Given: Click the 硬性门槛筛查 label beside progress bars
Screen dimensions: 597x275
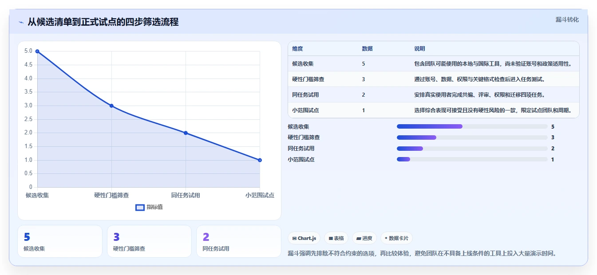Looking at the screenshot, I should tap(304, 137).
